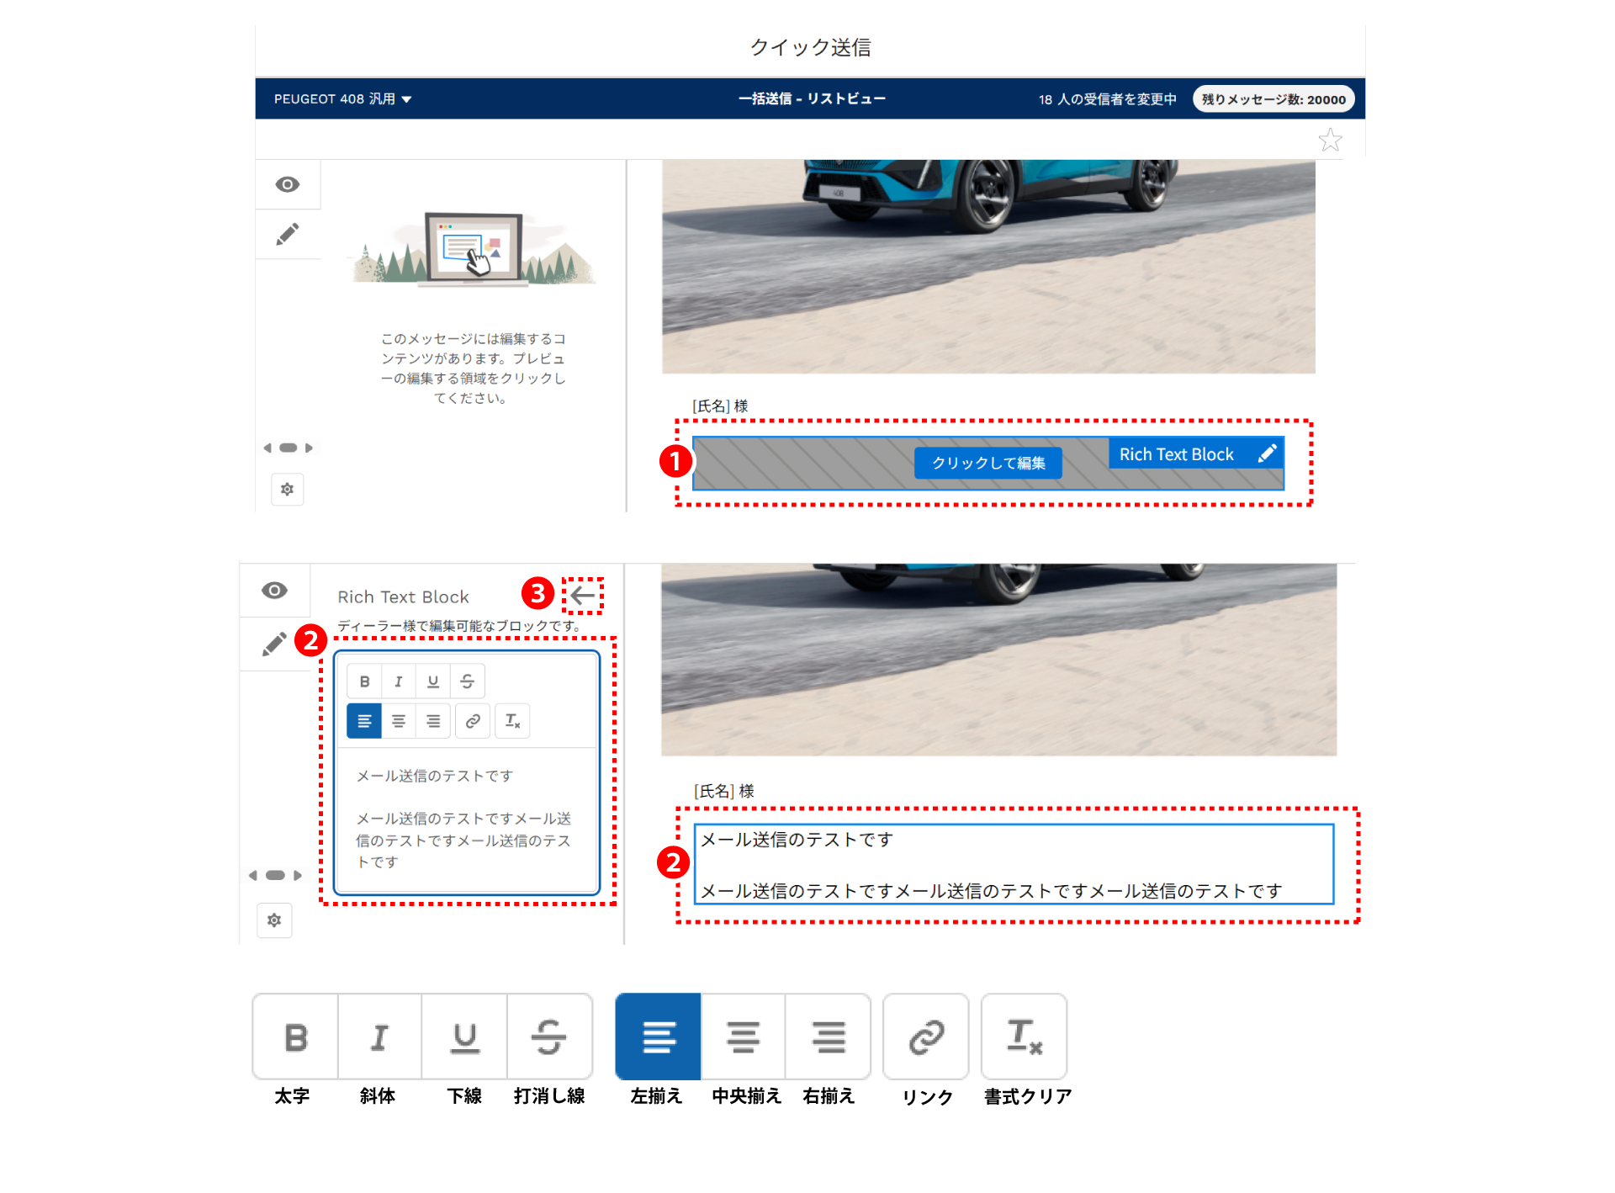
Task: Select the upper pencil edit icon
Action: (x=288, y=234)
